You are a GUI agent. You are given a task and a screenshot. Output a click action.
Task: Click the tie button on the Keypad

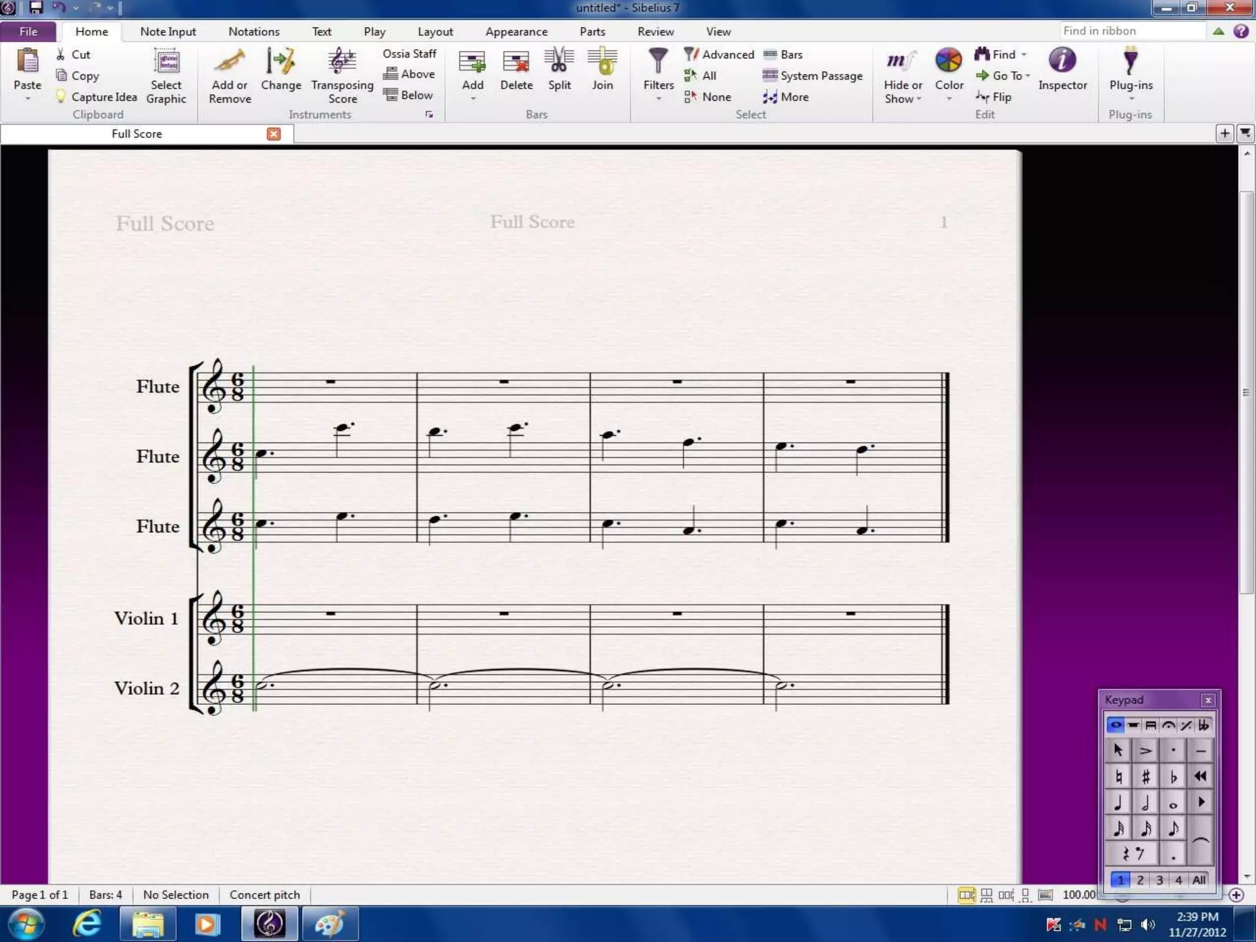point(1201,841)
